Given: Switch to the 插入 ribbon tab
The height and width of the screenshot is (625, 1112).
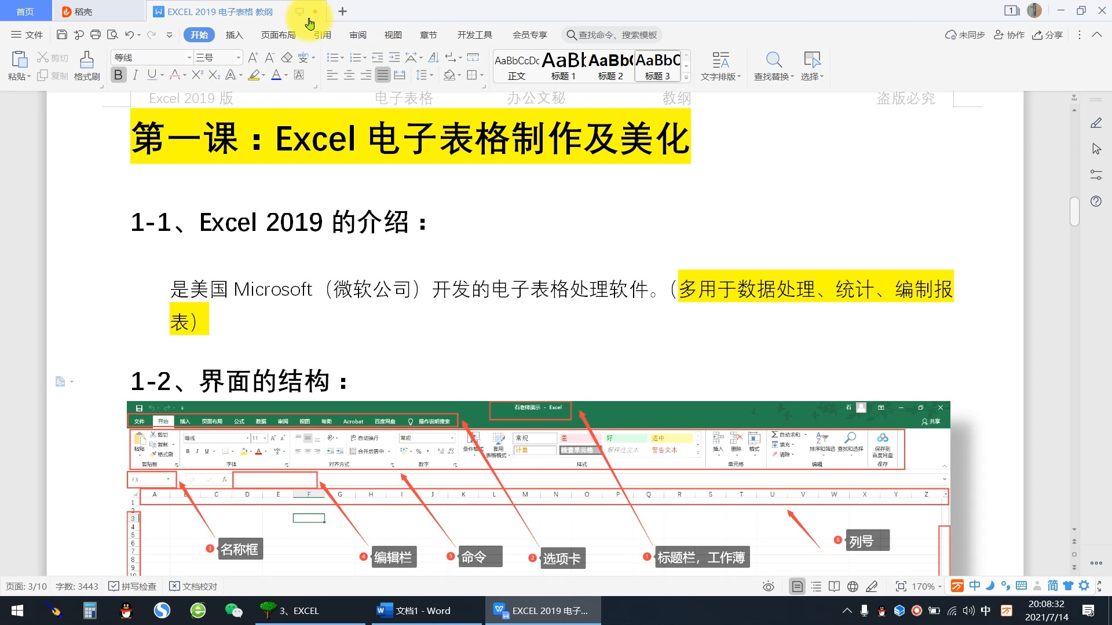Looking at the screenshot, I should pyautogui.click(x=234, y=35).
